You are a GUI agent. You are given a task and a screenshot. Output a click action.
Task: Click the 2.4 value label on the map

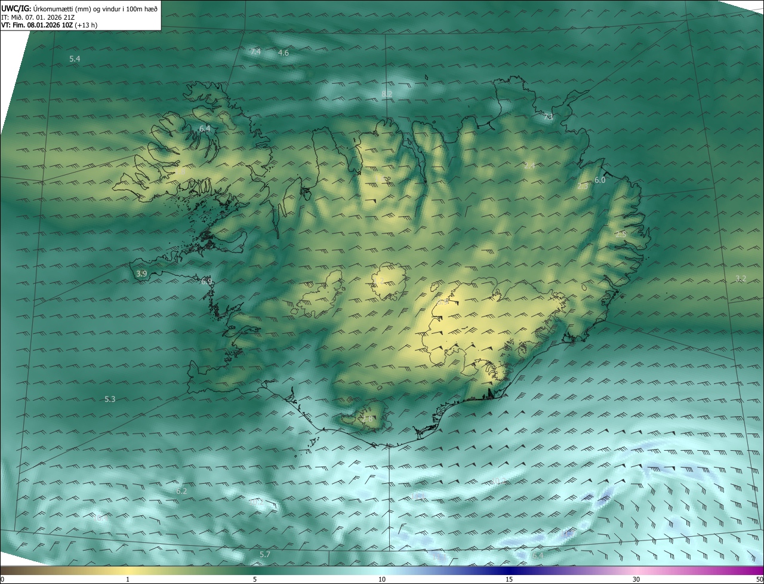pyautogui.click(x=529, y=165)
